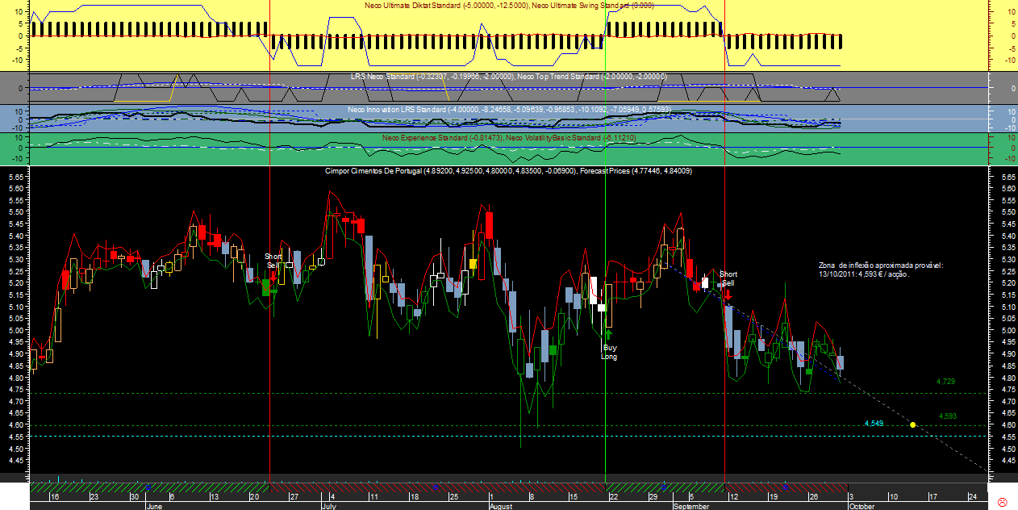Click date 8 on the time axis

click(532, 496)
